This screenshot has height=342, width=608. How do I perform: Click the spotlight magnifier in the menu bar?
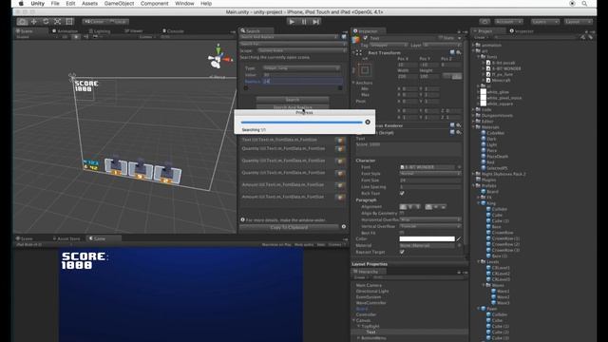coord(584,4)
